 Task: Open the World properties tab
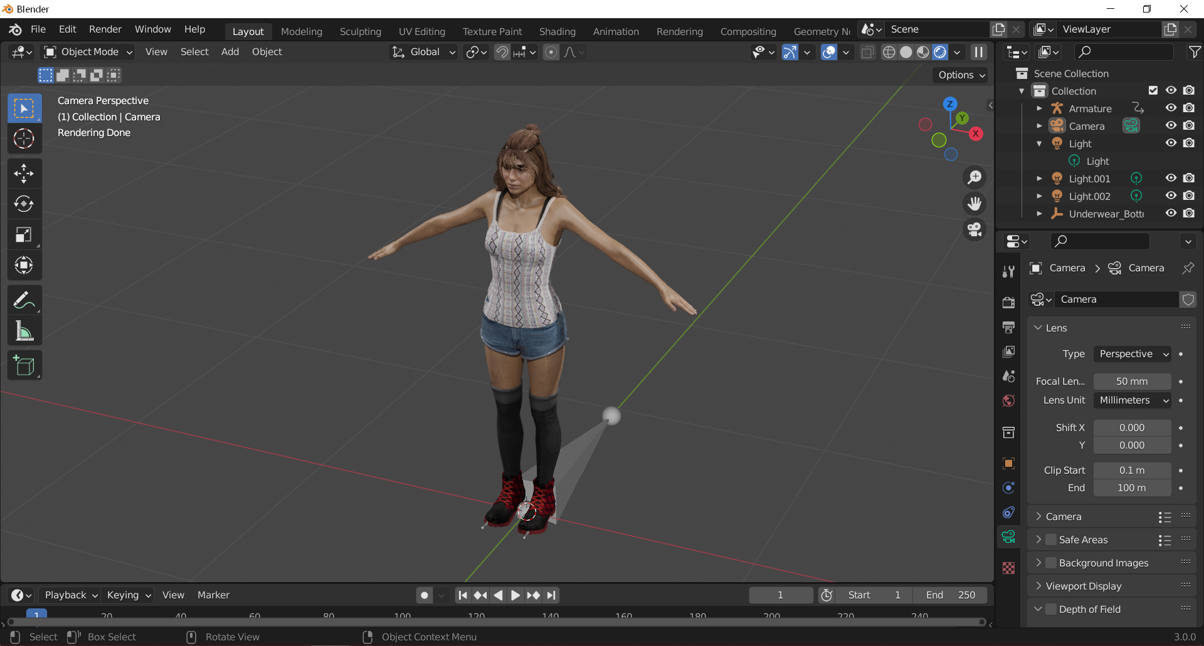click(1008, 400)
